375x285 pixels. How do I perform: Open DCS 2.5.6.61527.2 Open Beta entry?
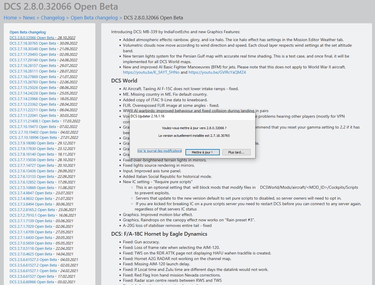point(33,265)
